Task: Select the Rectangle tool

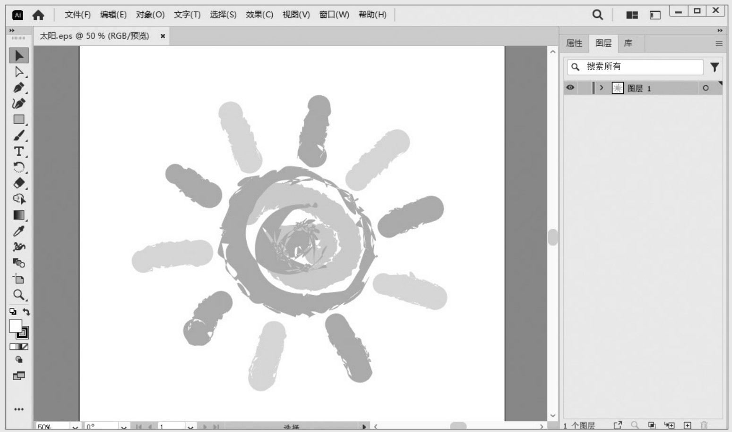Action: tap(18, 119)
